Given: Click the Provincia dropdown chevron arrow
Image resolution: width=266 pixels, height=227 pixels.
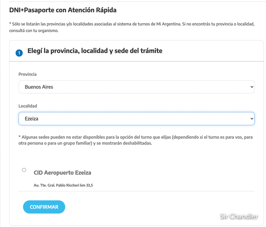Looking at the screenshot, I should pyautogui.click(x=251, y=87).
